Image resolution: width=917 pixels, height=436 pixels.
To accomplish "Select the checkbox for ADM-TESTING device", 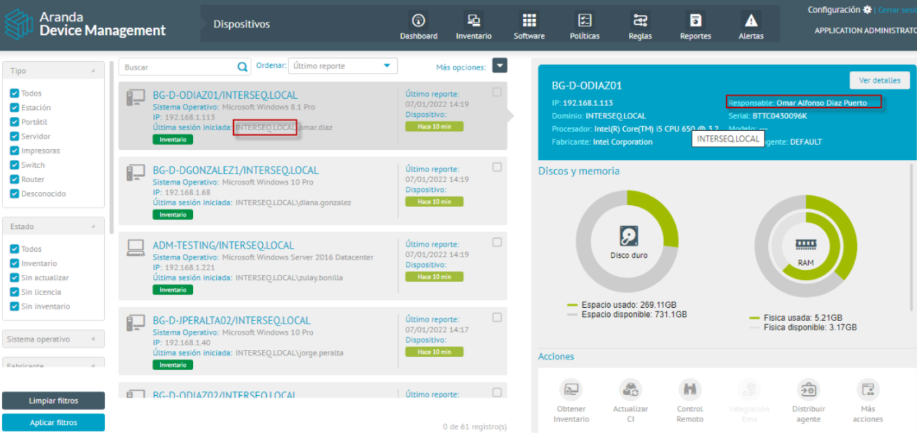I will (x=497, y=243).
